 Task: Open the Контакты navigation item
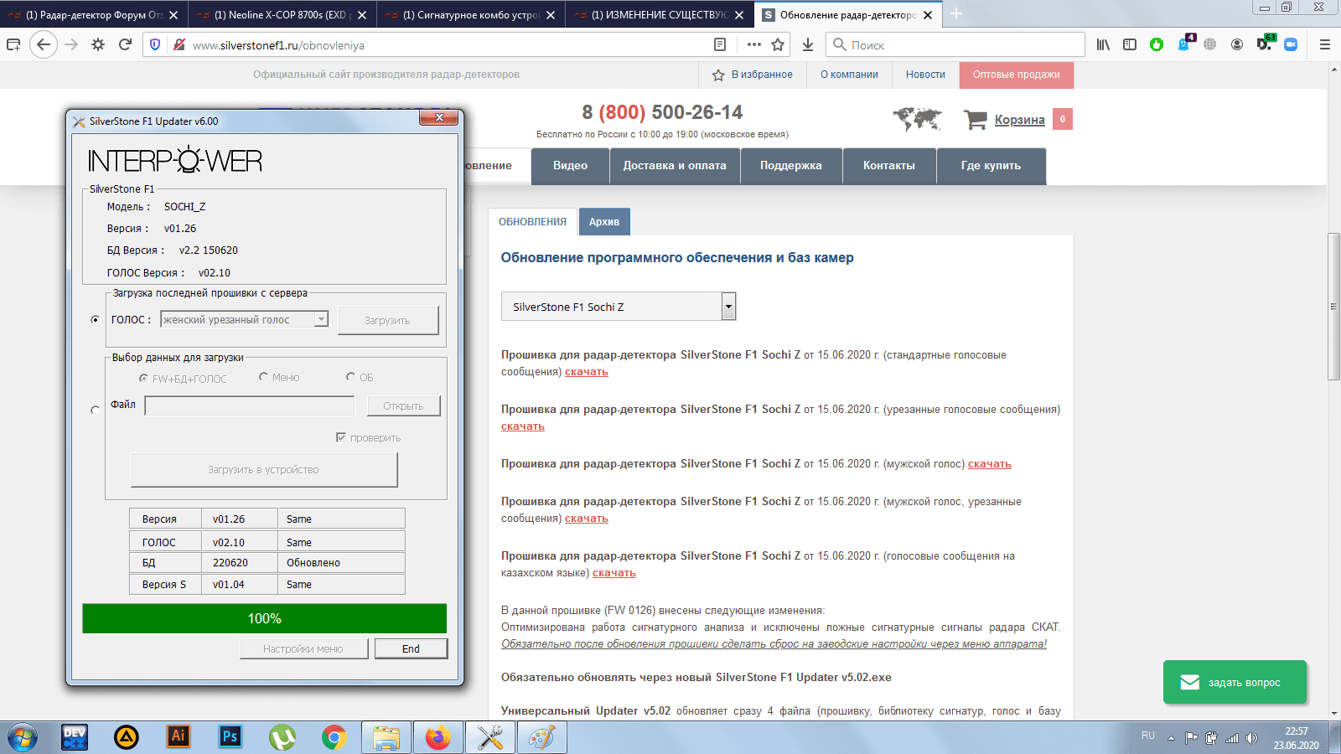pyautogui.click(x=889, y=166)
